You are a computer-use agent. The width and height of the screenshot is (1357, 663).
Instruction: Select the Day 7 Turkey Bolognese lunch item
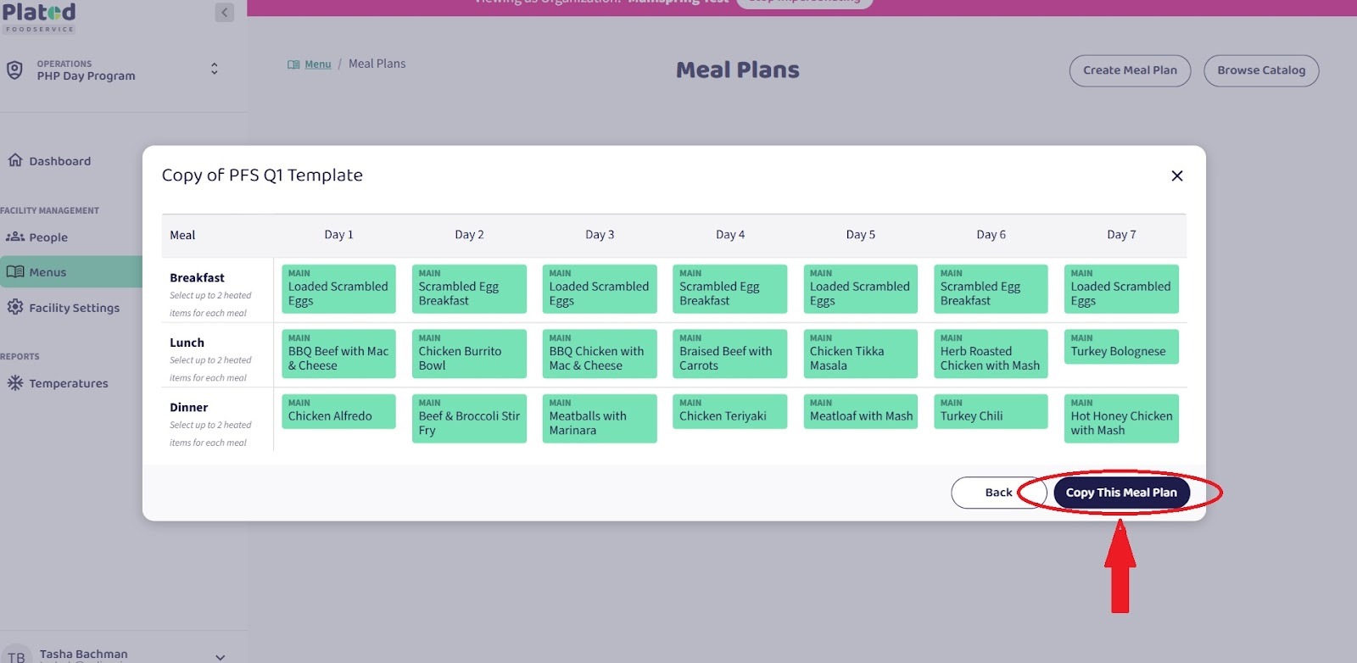(1120, 347)
